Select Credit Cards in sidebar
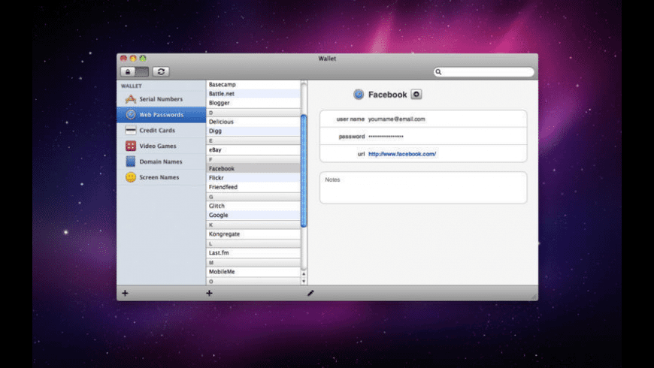 pos(162,130)
